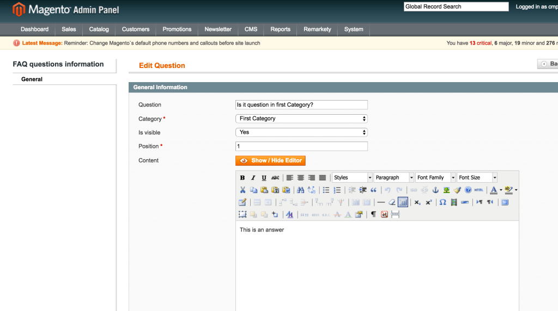Open the Is visible dropdown
Screen dimensions: 558x311
301,132
